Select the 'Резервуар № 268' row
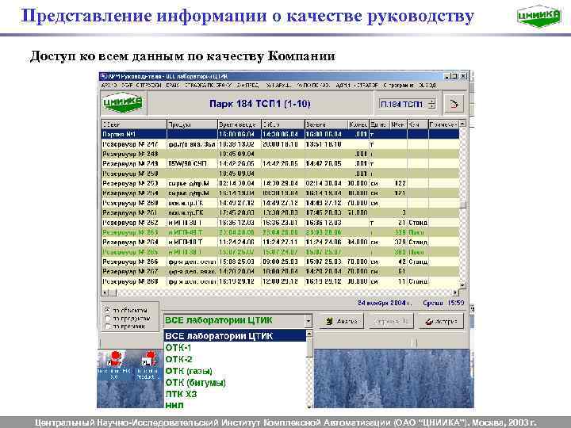Viewport: 571px width, 428px height. 280,281
